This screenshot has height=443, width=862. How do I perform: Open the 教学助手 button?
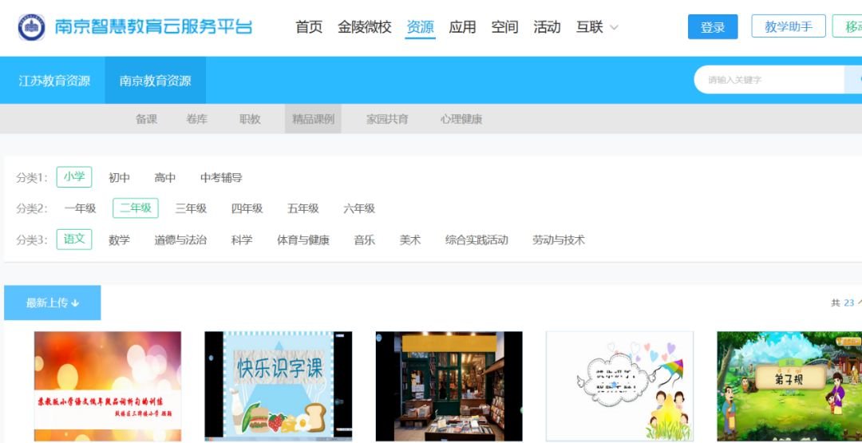[788, 26]
